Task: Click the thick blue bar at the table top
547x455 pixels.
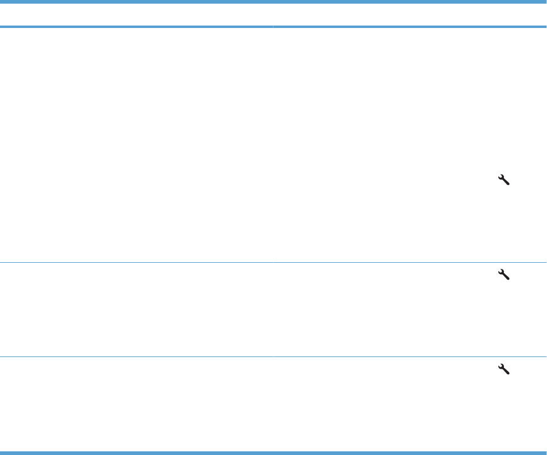Action: (273, 2)
